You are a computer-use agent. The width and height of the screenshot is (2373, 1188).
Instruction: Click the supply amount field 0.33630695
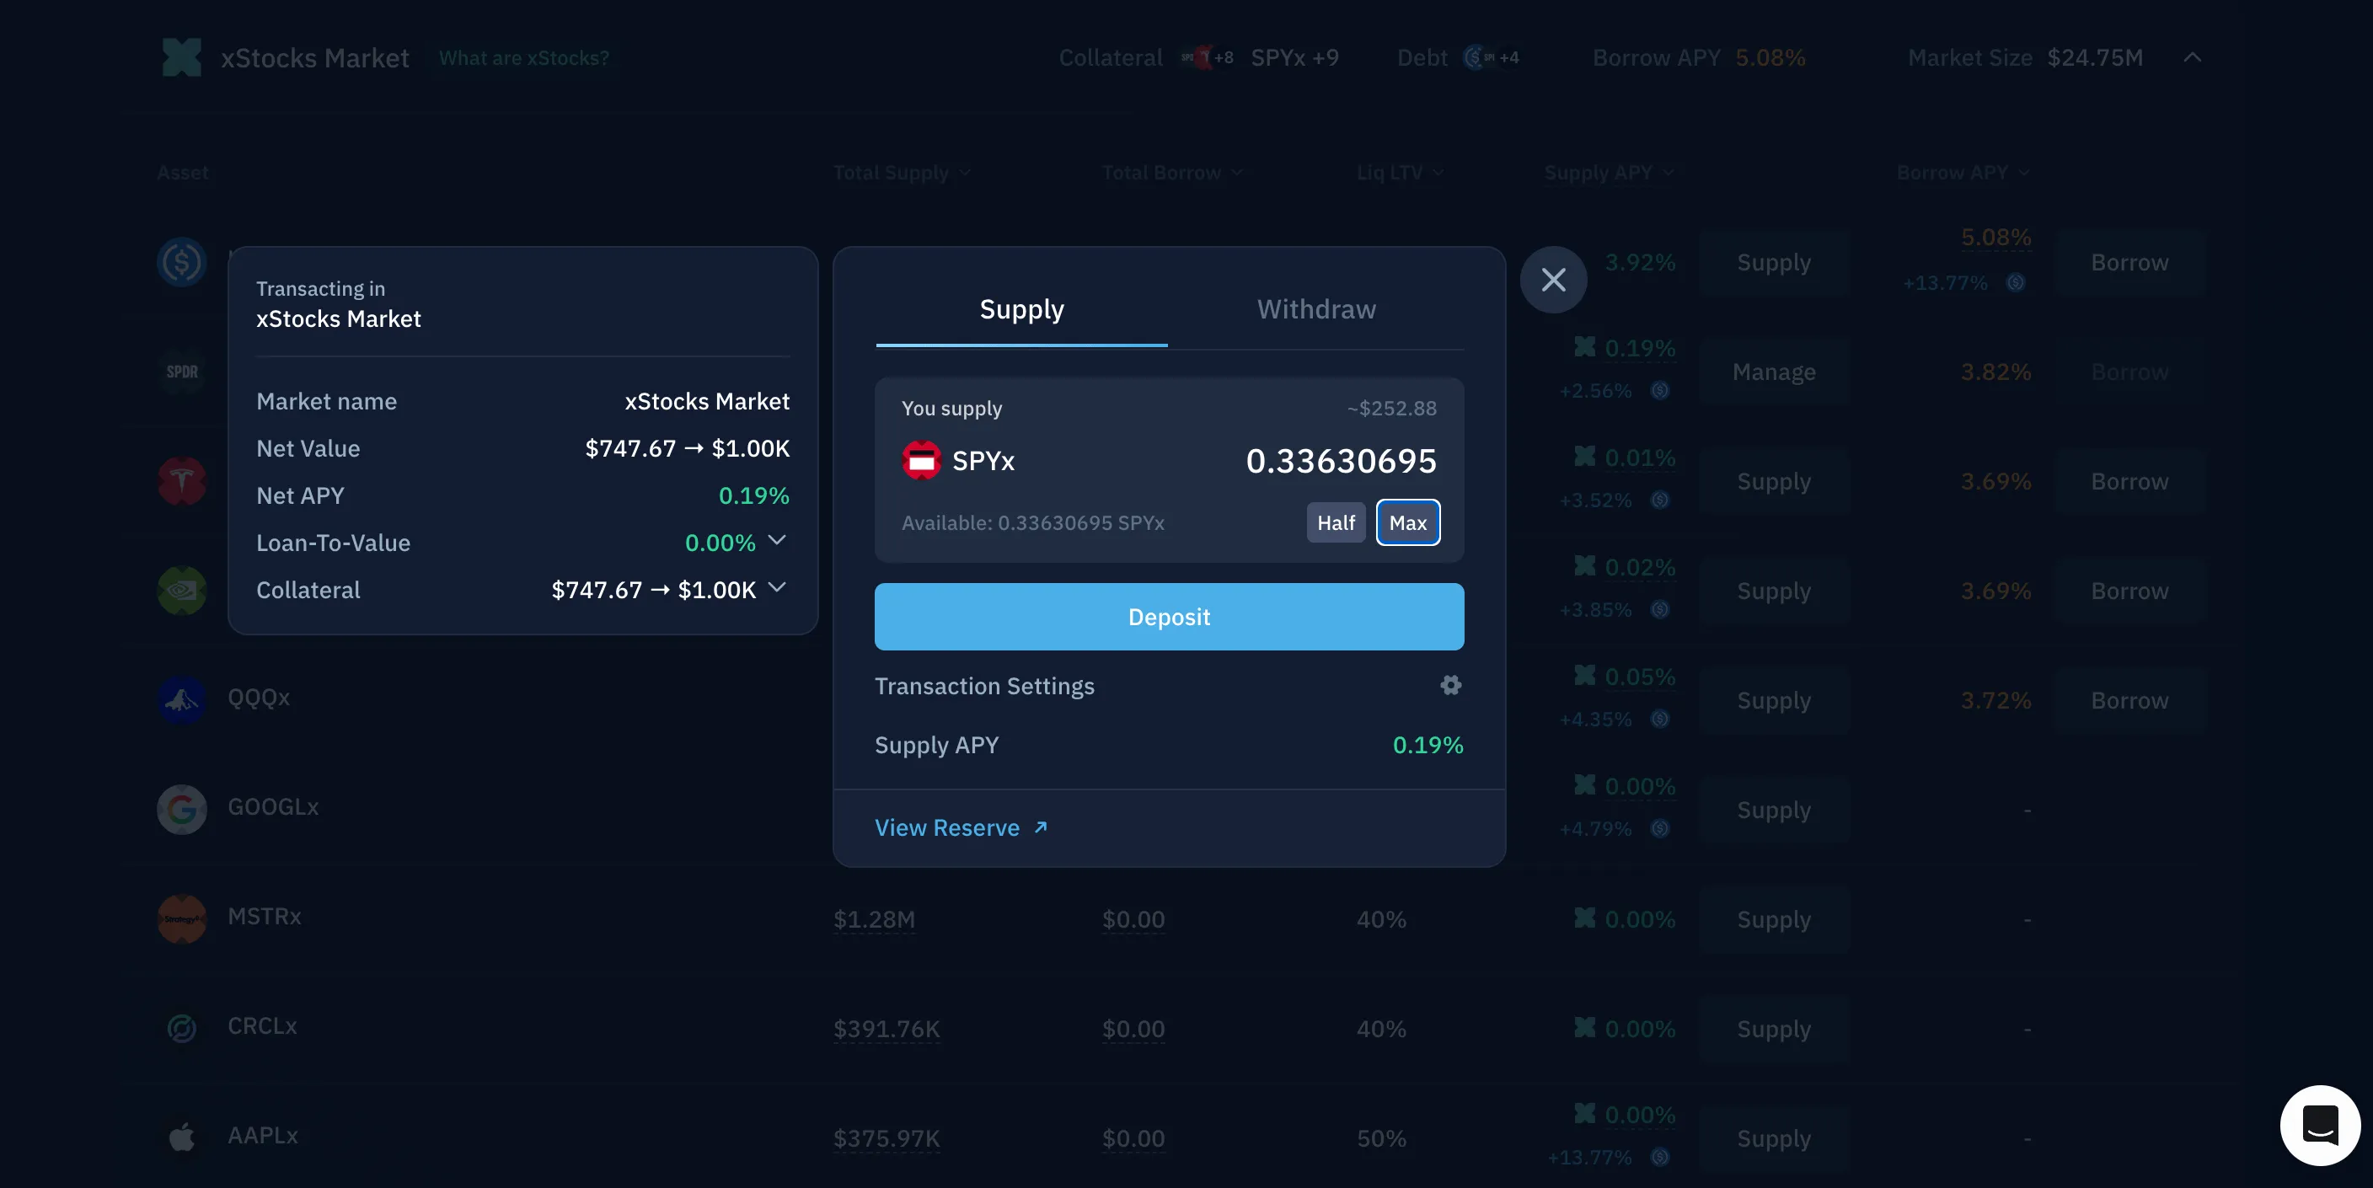pyautogui.click(x=1341, y=461)
